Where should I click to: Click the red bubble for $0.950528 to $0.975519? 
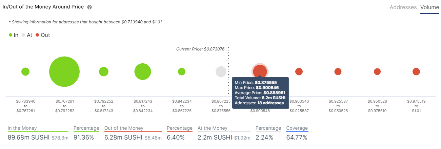point(377,71)
